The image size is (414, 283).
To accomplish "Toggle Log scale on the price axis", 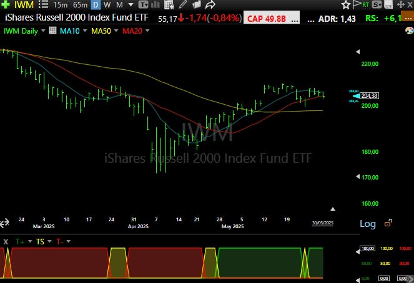I will click(x=368, y=224).
